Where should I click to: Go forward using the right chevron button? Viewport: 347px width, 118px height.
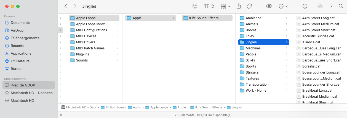(x=75, y=6)
